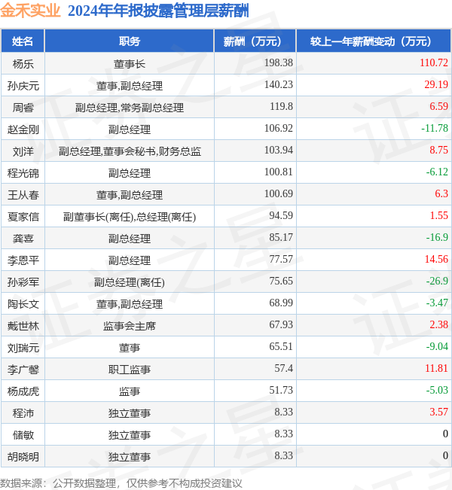Click 杨成虎's 监事 position cell
The image size is (452, 490).
point(129,391)
